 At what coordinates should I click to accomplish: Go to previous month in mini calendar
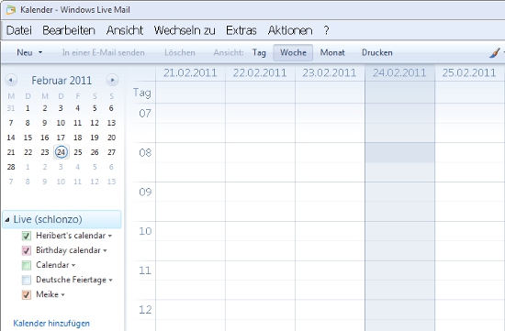click(11, 80)
